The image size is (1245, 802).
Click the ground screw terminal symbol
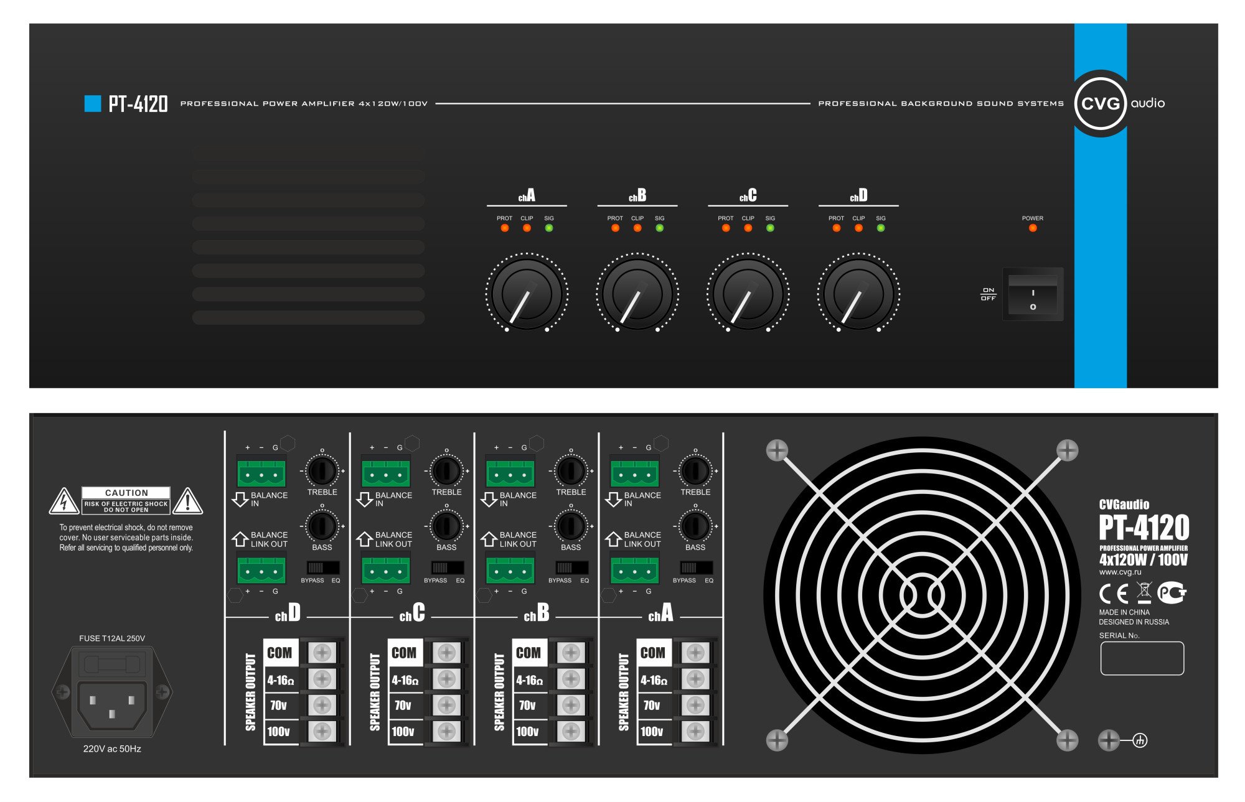pos(1139,740)
